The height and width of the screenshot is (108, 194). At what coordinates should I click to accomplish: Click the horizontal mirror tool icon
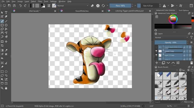click(x=164, y=6)
